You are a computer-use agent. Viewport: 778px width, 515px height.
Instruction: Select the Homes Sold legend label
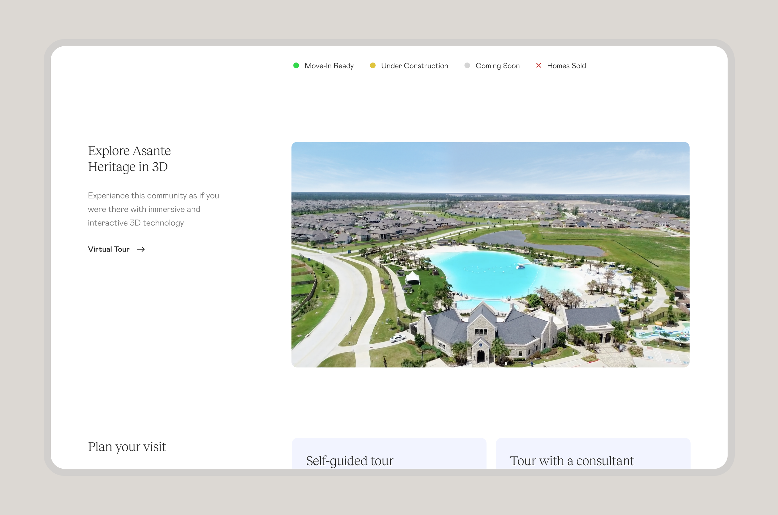point(566,66)
